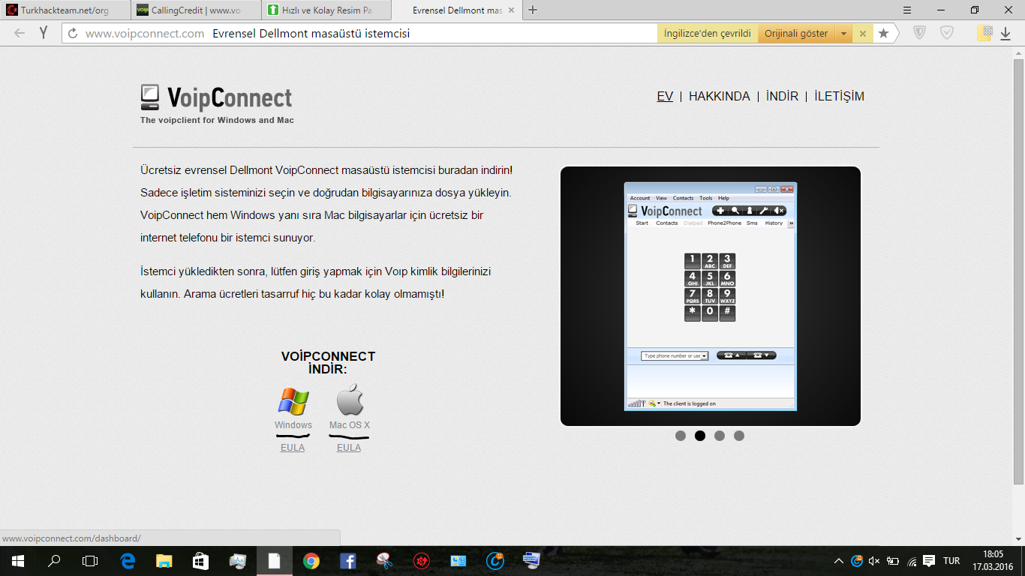This screenshot has height=576, width=1025.
Task: Open the Windows download text link
Action: (x=293, y=425)
